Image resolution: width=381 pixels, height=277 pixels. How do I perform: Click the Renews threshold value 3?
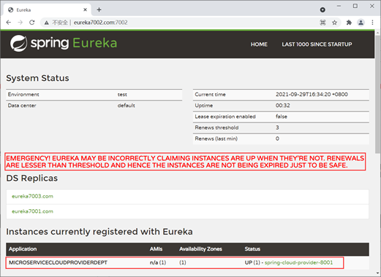pyautogui.click(x=277, y=128)
